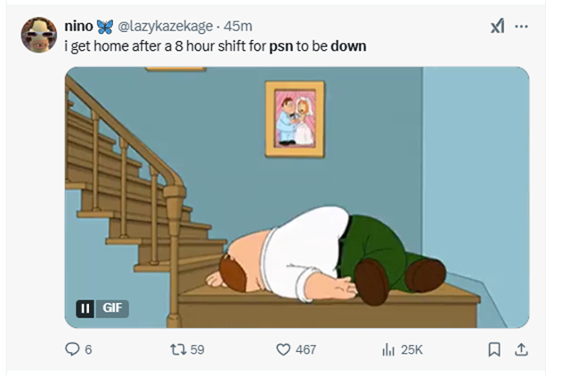Open the Grok icon on the tweet
The width and height of the screenshot is (570, 376).
point(497,27)
